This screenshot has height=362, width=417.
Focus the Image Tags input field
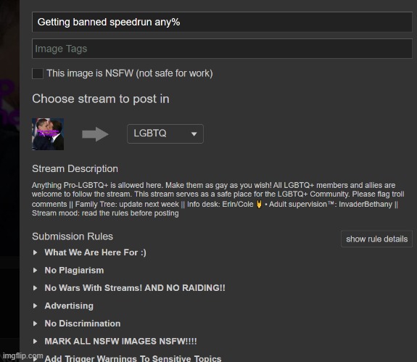pyautogui.click(x=222, y=49)
